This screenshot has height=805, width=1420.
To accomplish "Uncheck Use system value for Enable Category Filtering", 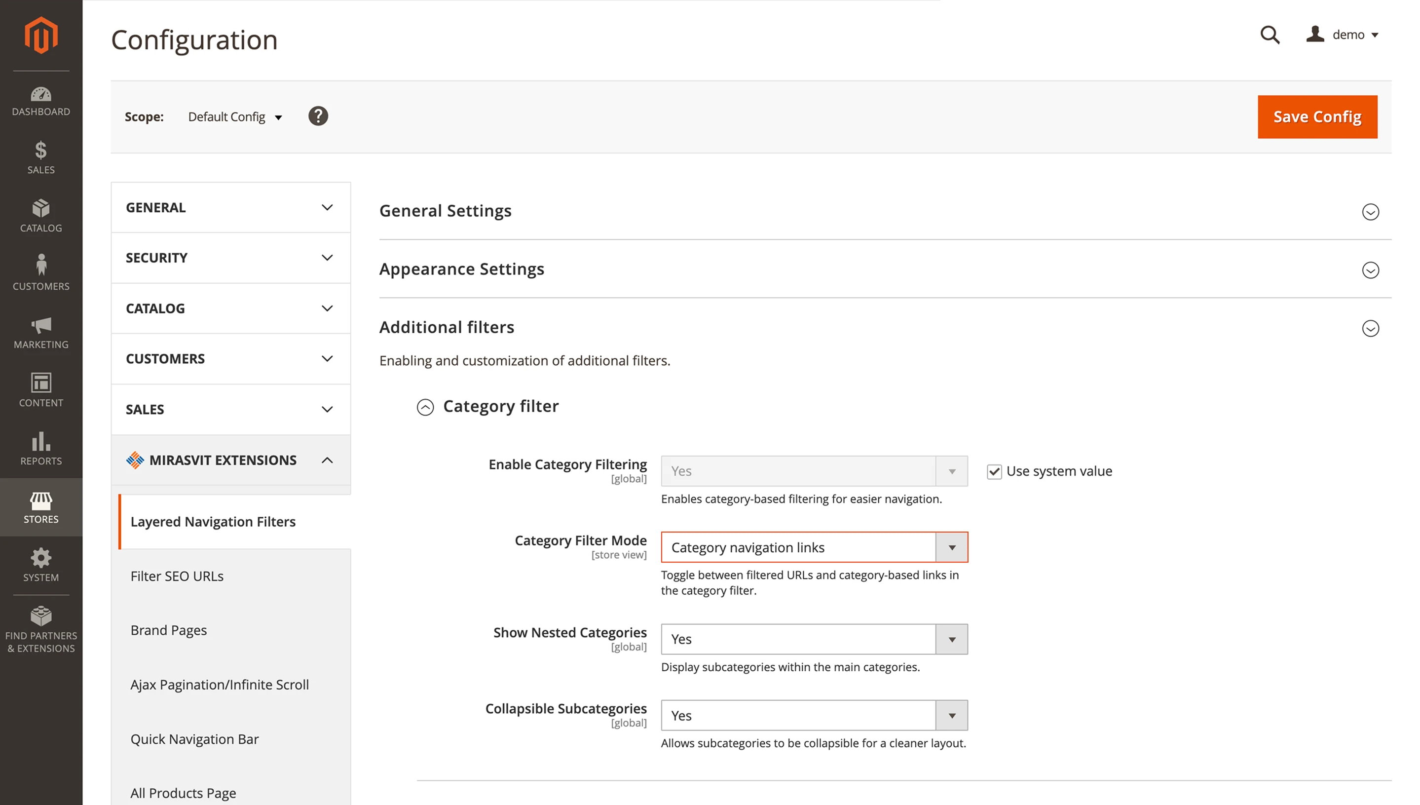I will tap(995, 471).
